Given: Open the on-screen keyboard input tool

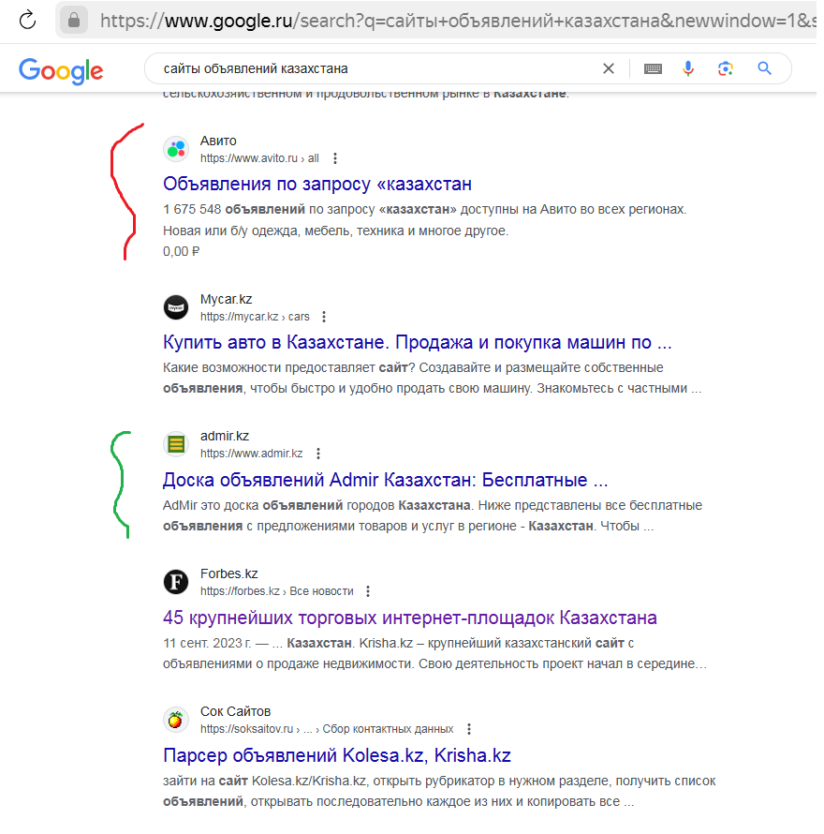Looking at the screenshot, I should pos(653,68).
